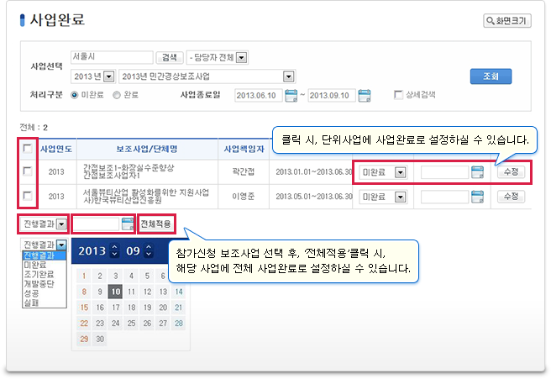Image resolution: width=551 pixels, height=379 pixels.
Task: Pick day 14 in the calendar
Action: [179, 292]
